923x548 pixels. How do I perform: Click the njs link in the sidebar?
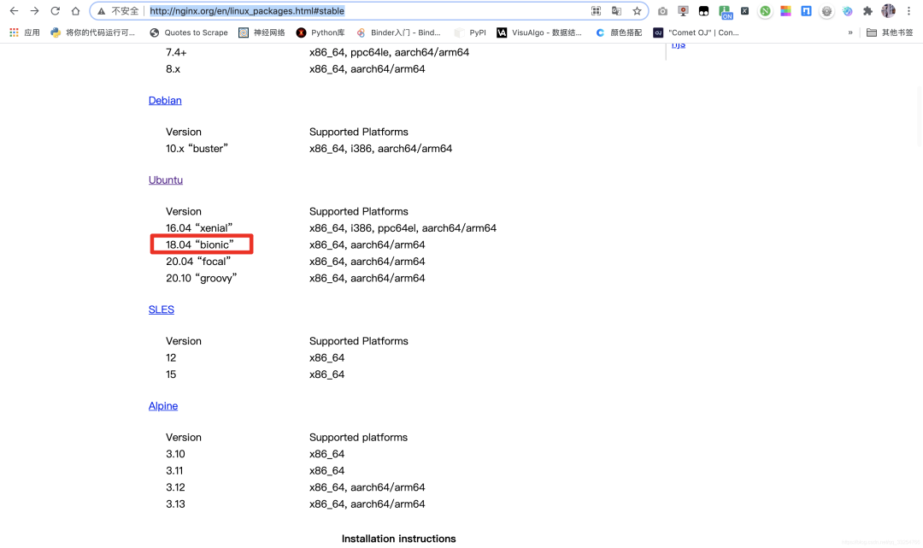(678, 44)
